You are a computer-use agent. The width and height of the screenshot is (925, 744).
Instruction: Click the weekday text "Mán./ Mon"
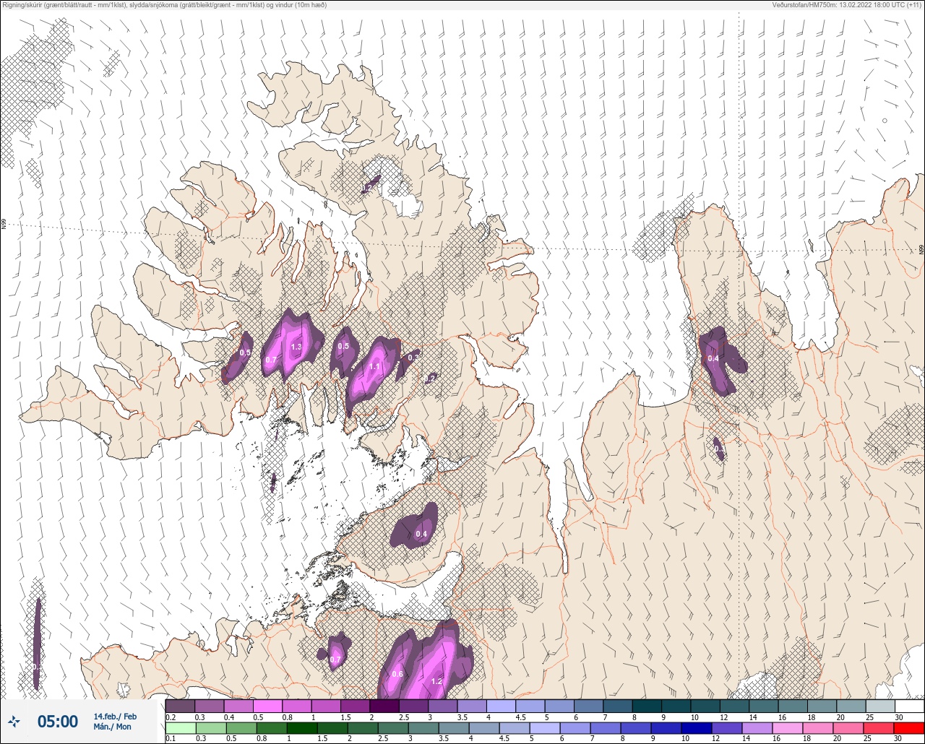point(113,727)
